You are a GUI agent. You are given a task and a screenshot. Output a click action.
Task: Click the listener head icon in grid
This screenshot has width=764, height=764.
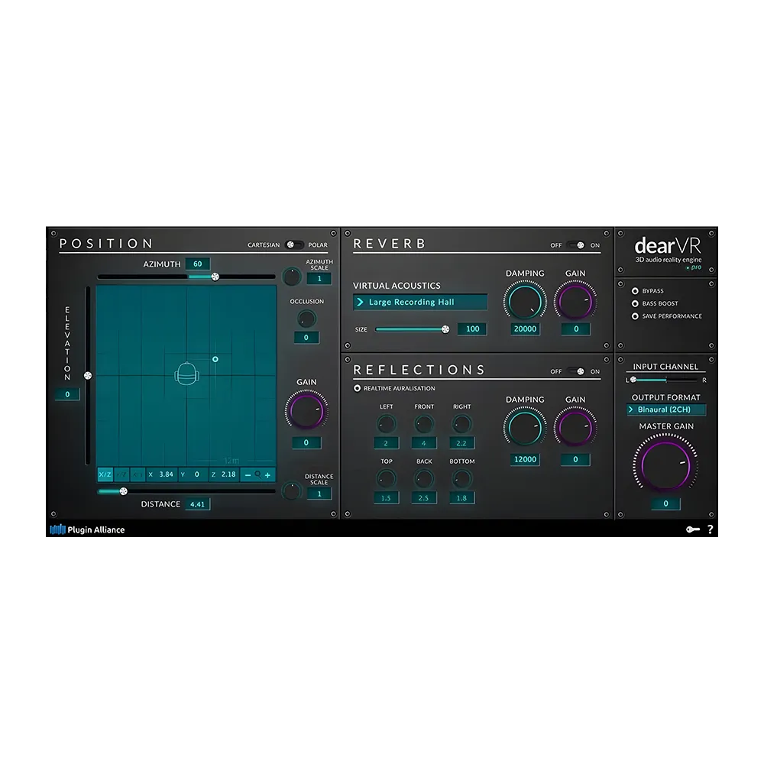[186, 374]
